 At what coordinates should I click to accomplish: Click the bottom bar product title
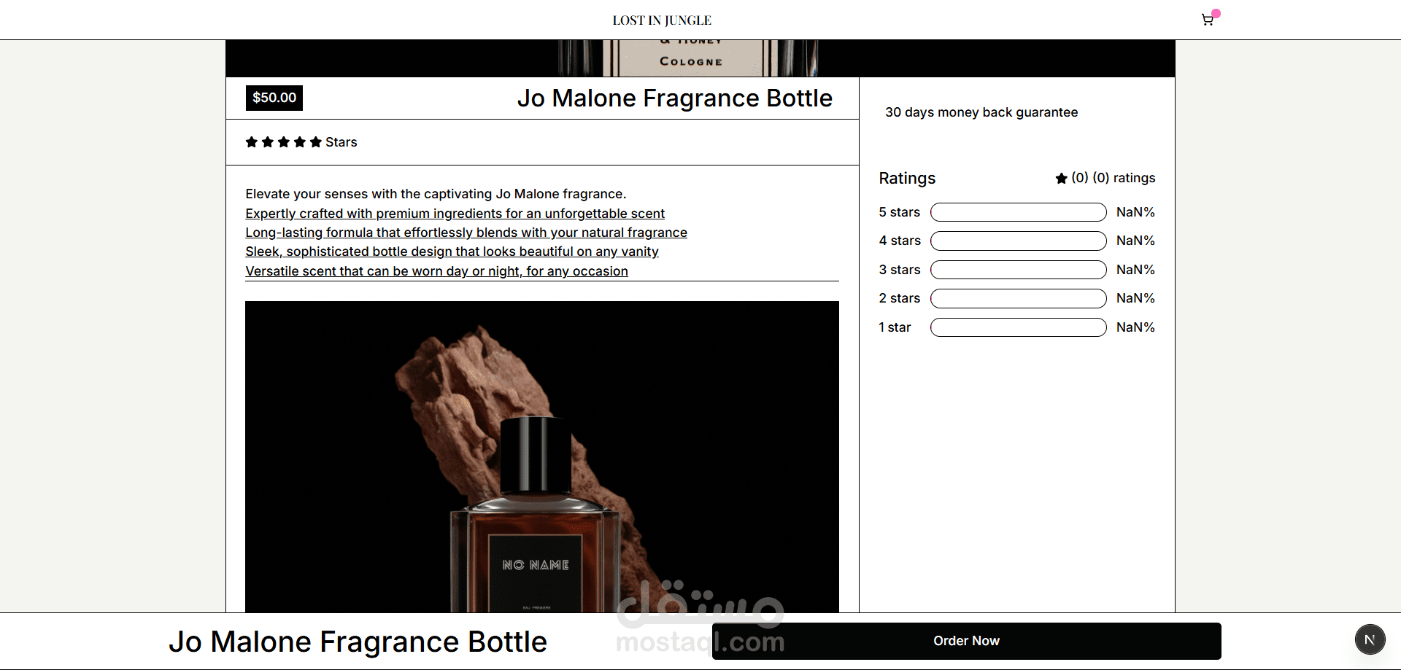[358, 642]
